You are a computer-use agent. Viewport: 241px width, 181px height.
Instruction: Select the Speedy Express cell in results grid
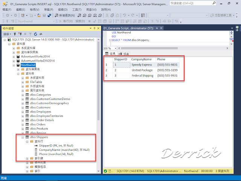(x=143, y=65)
